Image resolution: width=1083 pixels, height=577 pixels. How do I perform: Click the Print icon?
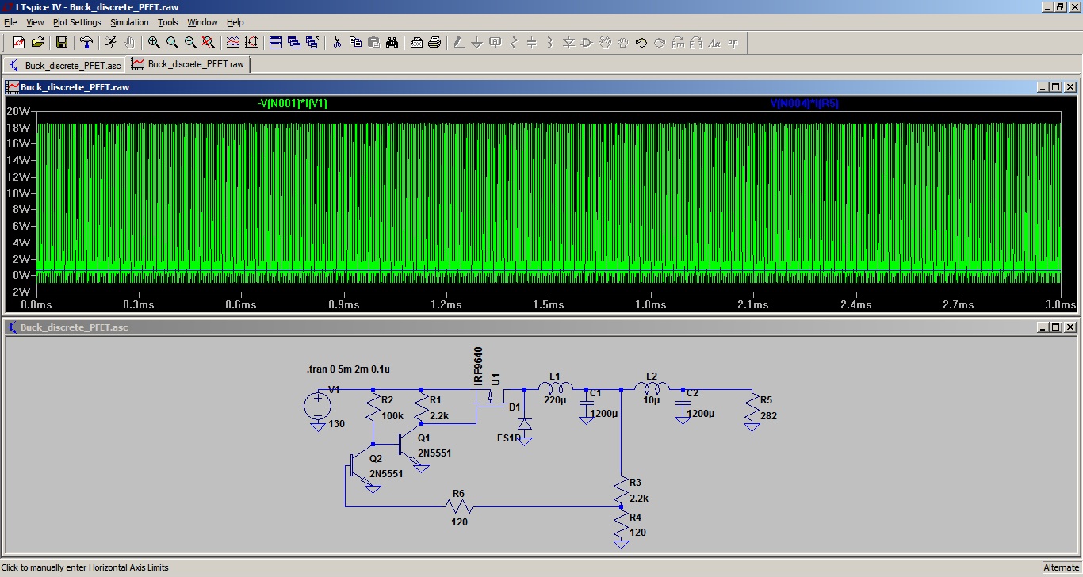pos(434,43)
